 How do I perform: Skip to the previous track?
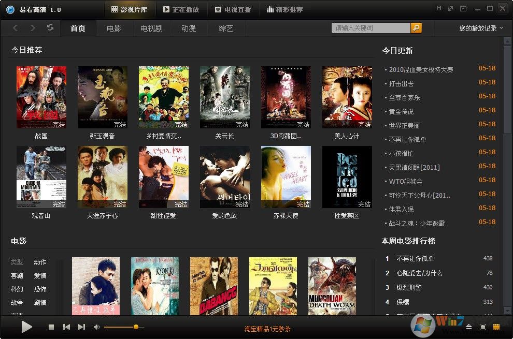(66, 327)
